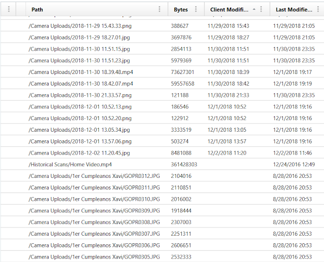Screen dimensions: 324x262
Task: Click client modified date 11/29/2018 15:43
Action: coord(228,26)
